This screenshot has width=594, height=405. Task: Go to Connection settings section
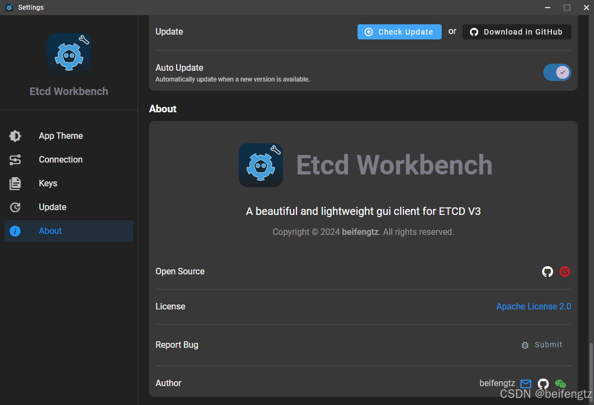[69, 160]
